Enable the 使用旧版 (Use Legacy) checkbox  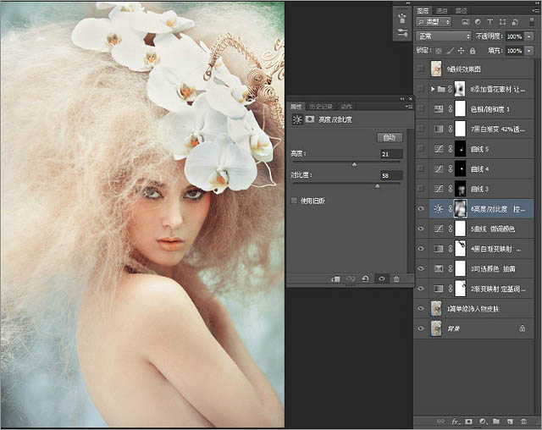point(294,201)
